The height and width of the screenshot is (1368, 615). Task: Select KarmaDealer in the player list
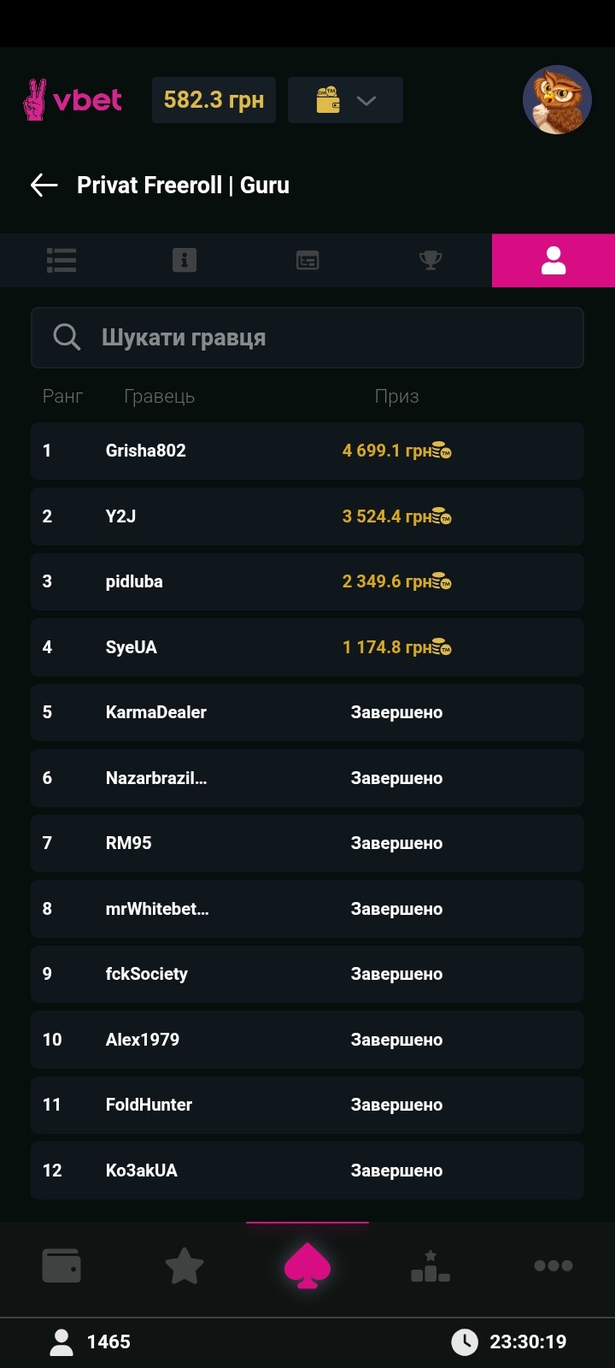[307, 712]
